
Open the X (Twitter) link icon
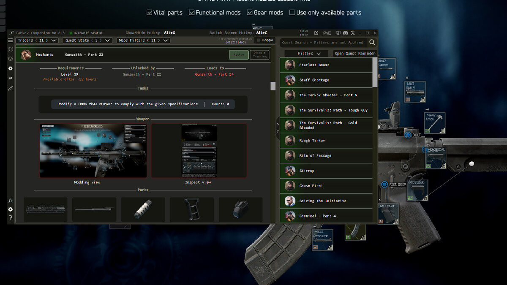[x=353, y=33]
